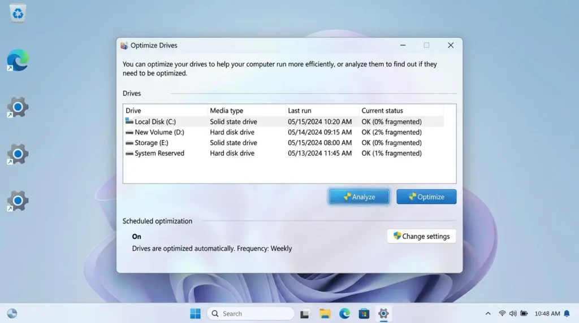Click the Local Disk (C:) drive icon

[129, 121]
